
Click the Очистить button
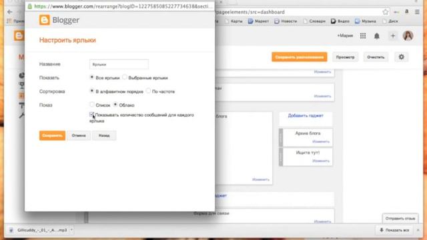pos(376,57)
